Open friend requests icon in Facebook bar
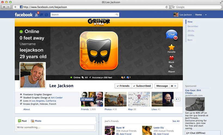The width and height of the screenshot is (223, 135). click(37, 15)
